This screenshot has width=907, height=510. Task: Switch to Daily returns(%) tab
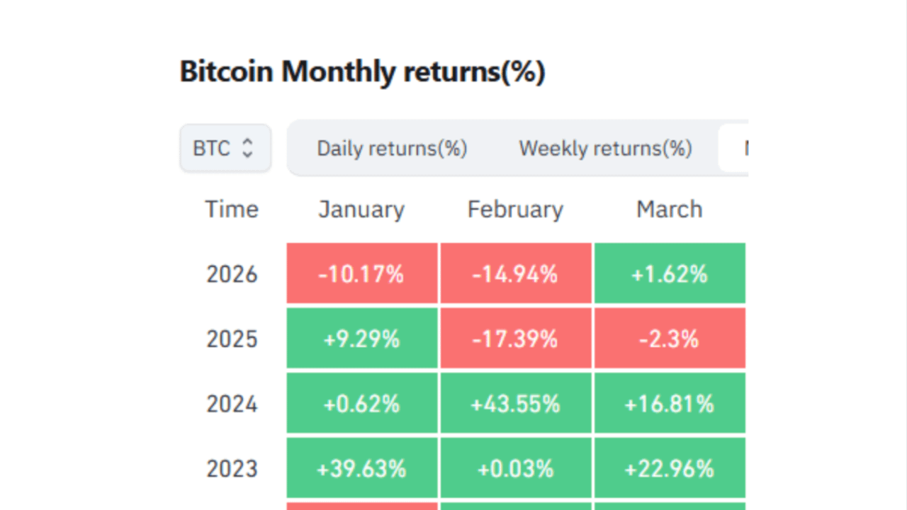392,148
